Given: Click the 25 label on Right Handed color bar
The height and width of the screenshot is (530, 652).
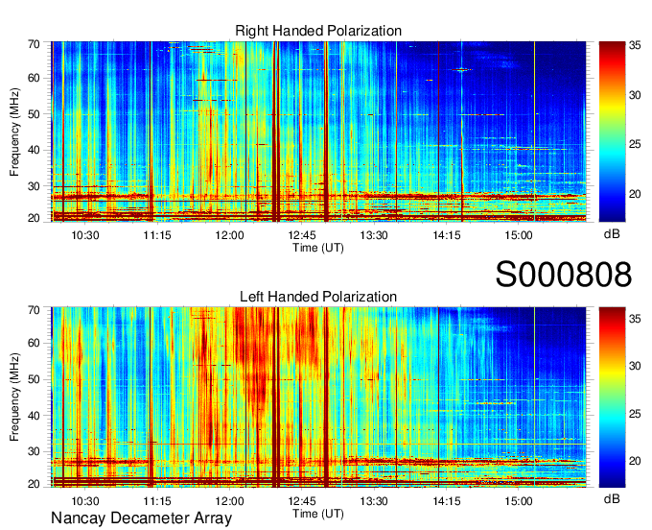Looking at the screenshot, I should [x=635, y=145].
